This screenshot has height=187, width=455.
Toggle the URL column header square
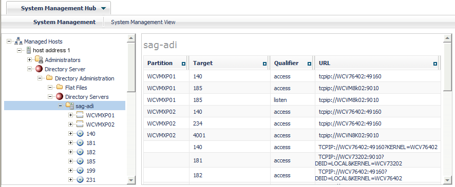pyautogui.click(x=435, y=64)
